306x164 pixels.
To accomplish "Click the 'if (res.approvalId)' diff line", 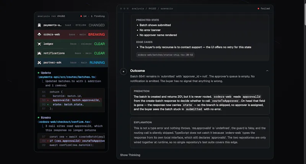I will click(x=72, y=141).
